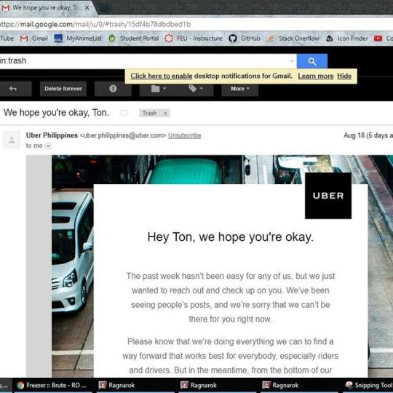Click the Aug 18 date text
Screen dimensions: 393x393
(x=368, y=135)
